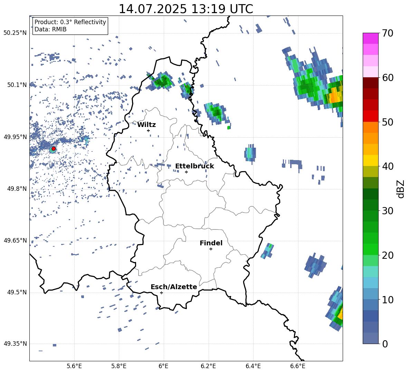Click the 6.2°E longitude label
Screen dimensions: 409x373
pyautogui.click(x=208, y=366)
